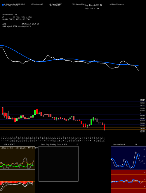The width and height of the screenshot is (146, 193).
Task: Click the 925.69 price axis label
Action: pos(142,103)
